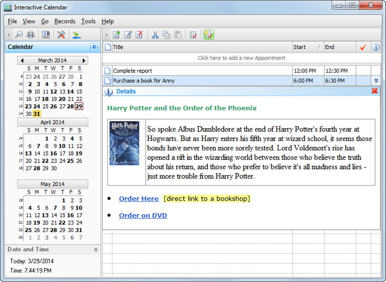Click here to add a new Appointment
Screen dimensions: 386x282
pyautogui.click(x=241, y=58)
